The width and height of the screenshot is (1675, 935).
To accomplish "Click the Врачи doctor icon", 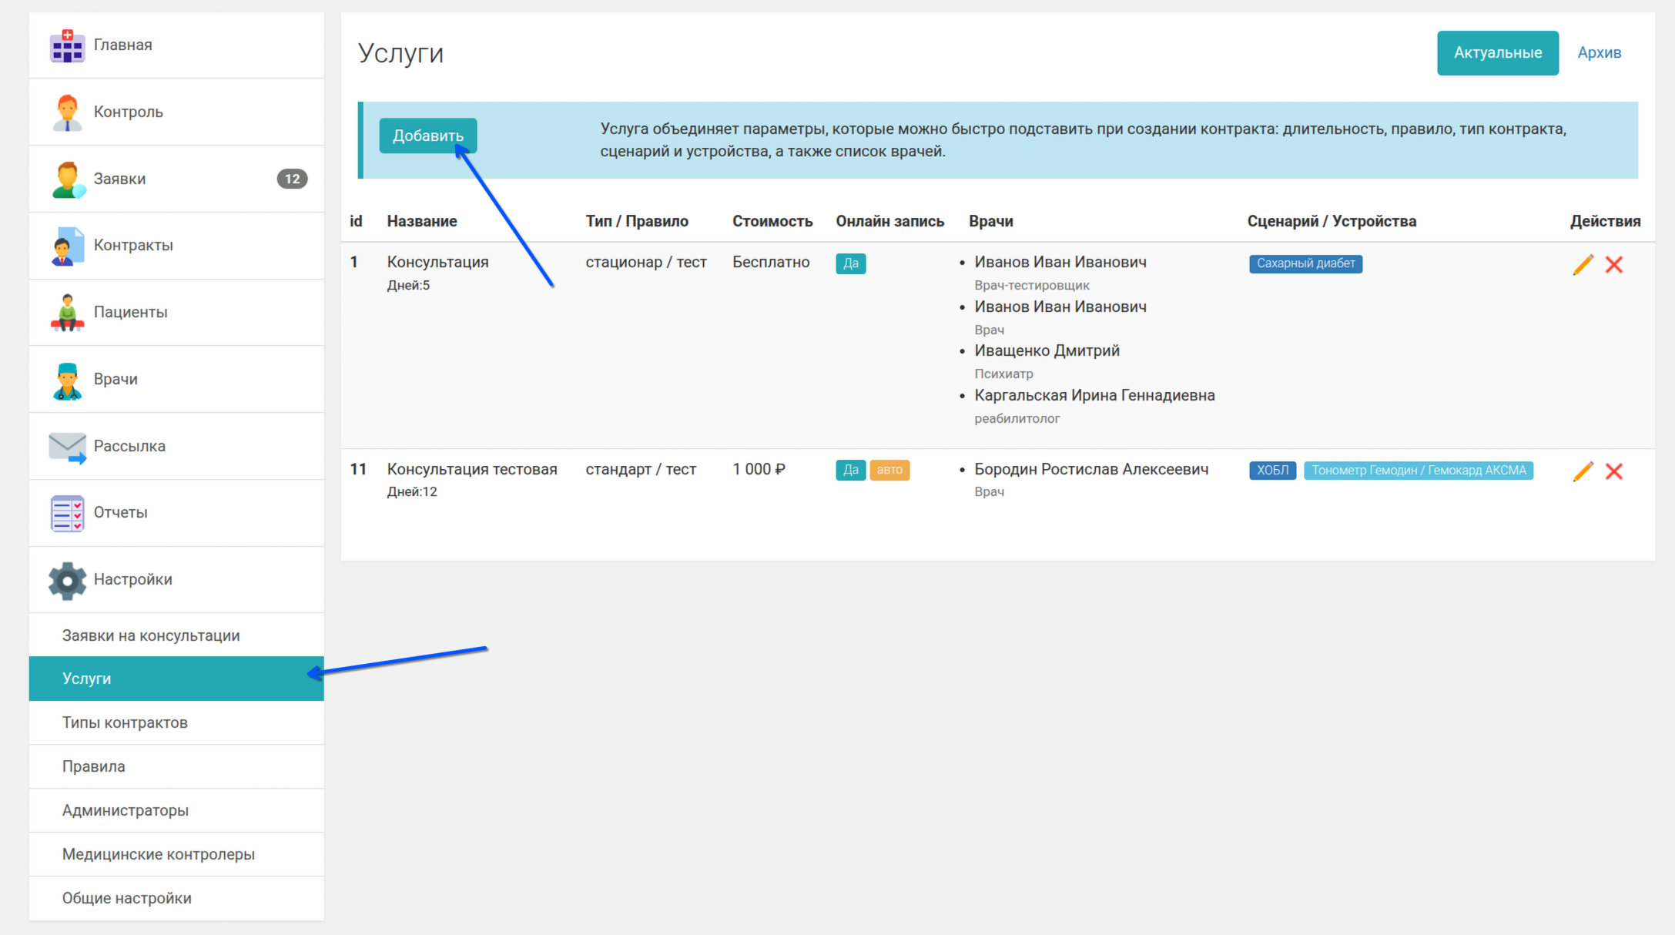I will 67,380.
